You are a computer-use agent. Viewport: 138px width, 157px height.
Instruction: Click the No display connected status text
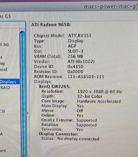click(78, 139)
